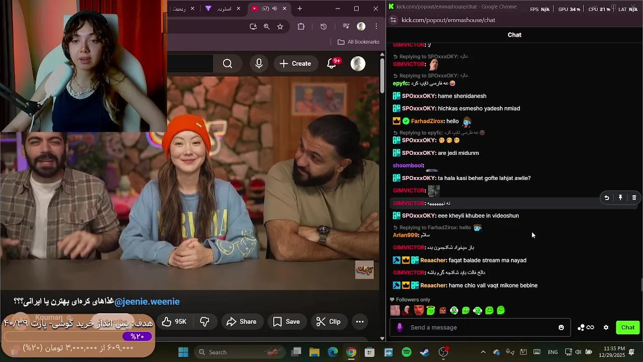
Task: Save the video to a playlist
Action: click(x=286, y=322)
